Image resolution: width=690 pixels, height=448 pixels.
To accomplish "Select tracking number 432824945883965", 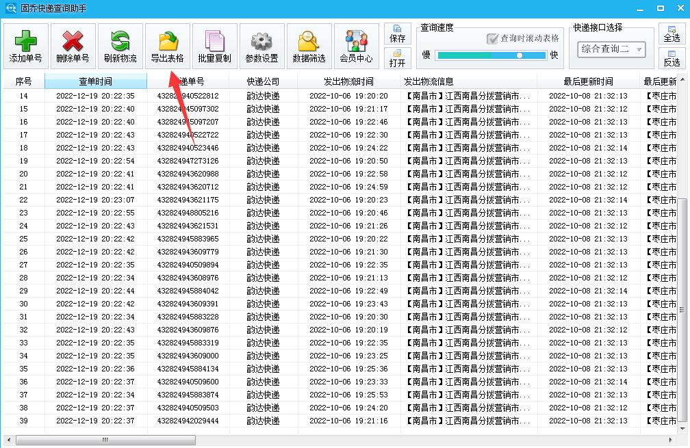I will [188, 239].
